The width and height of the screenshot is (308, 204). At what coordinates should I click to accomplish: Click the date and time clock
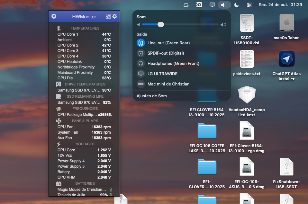click(280, 5)
